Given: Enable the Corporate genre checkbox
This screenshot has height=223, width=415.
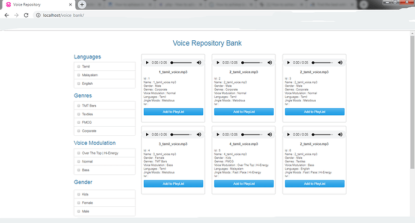Looking at the screenshot, I should point(79,131).
